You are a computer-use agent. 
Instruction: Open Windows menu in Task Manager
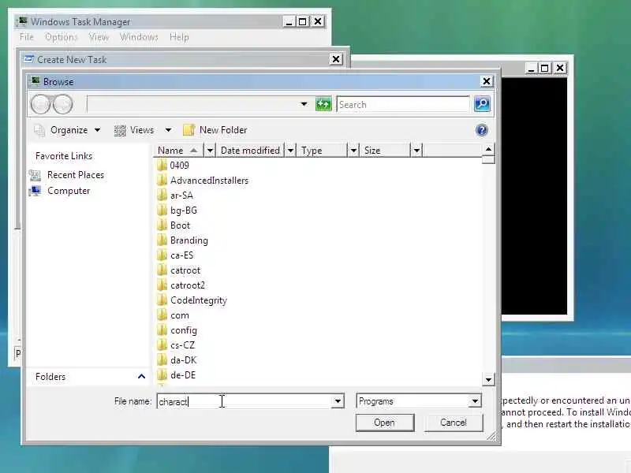139,37
